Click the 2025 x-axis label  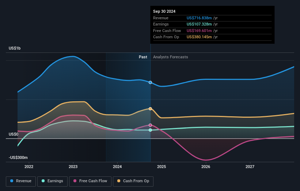(x=162, y=167)
